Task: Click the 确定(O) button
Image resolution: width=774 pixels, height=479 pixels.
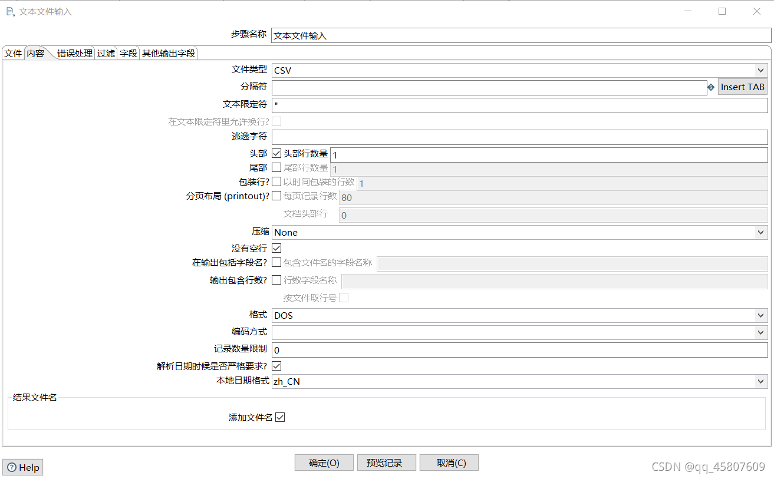Action: pos(324,463)
